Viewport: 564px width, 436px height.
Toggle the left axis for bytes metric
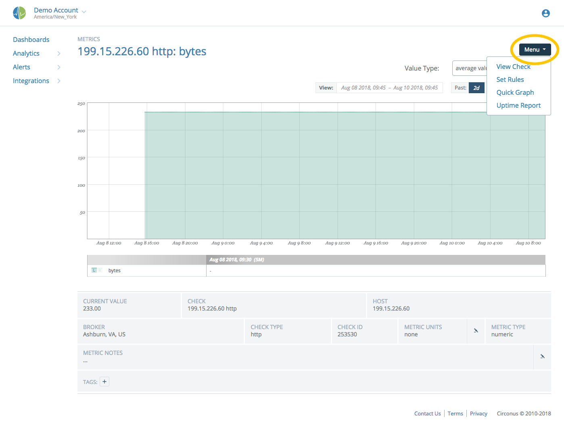(x=94, y=270)
